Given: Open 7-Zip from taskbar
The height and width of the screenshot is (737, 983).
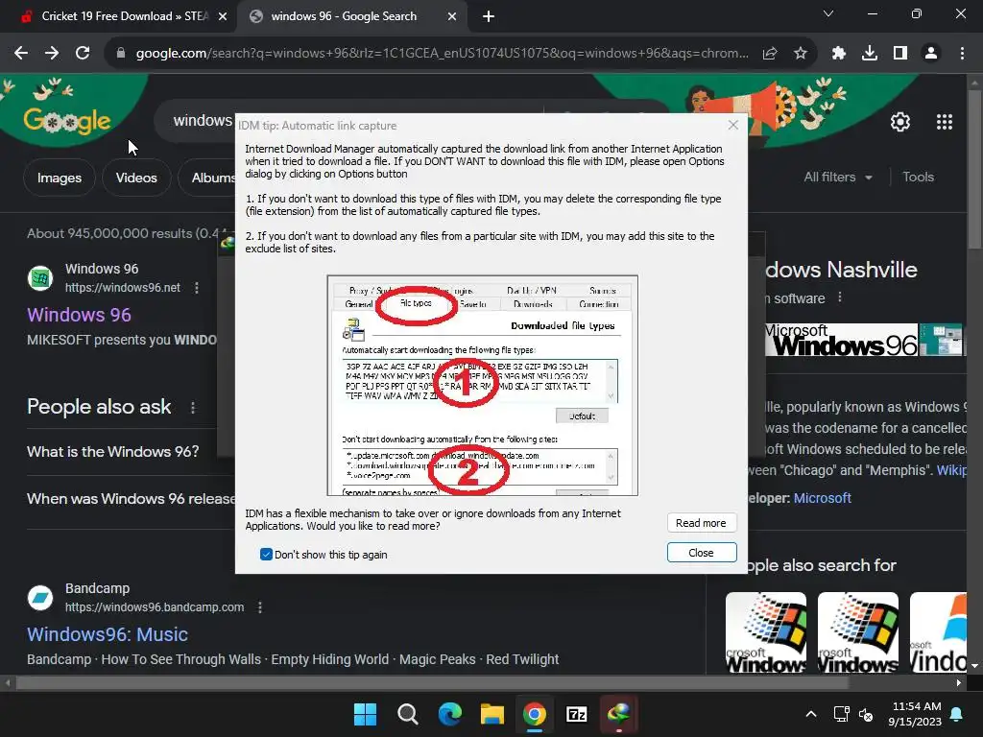Looking at the screenshot, I should [577, 714].
